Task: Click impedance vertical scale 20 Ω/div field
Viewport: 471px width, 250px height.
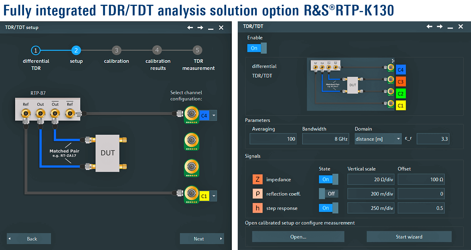Action: point(371,180)
